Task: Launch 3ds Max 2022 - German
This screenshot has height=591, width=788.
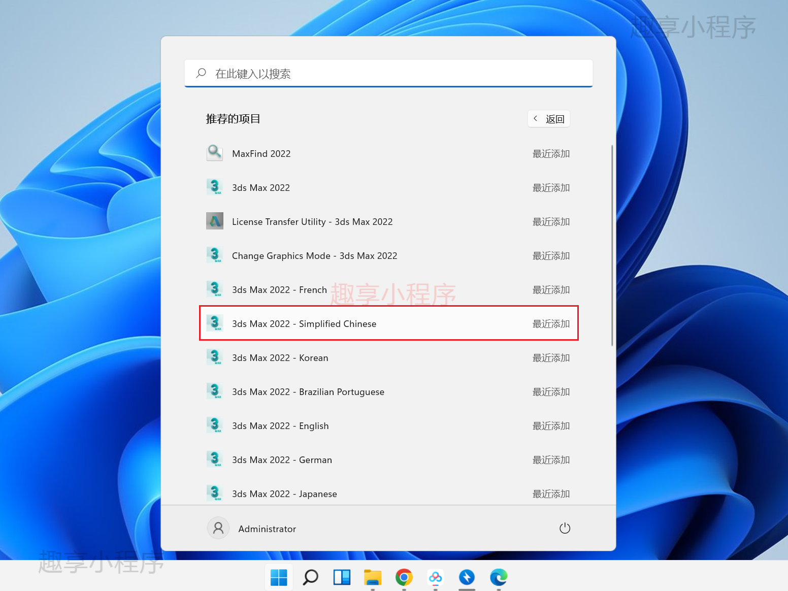Action: click(388, 459)
